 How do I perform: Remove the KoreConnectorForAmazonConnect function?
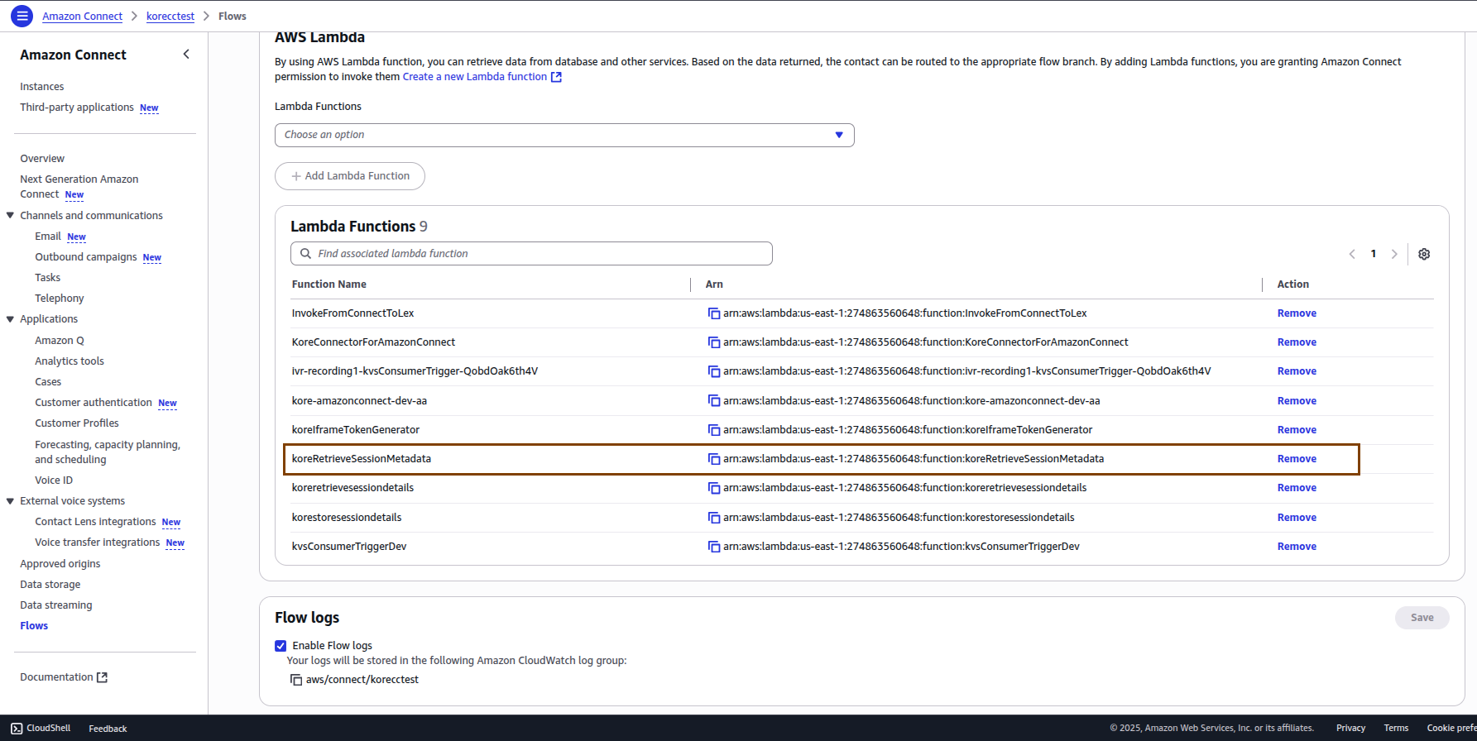(x=1296, y=342)
